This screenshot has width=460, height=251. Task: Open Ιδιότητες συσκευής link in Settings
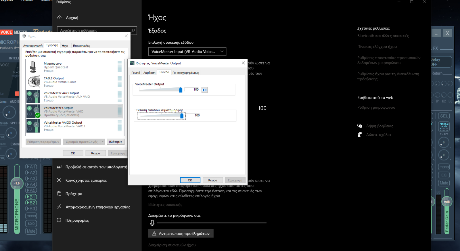coord(165,205)
